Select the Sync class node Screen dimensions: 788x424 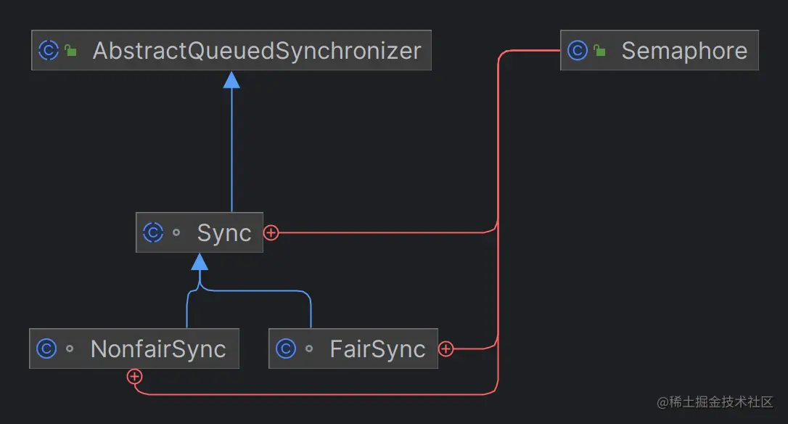[x=200, y=232]
